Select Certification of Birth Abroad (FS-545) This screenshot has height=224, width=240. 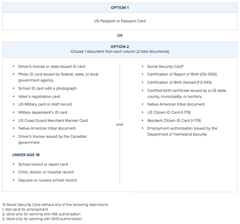(180, 82)
